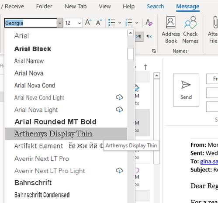
Task: Choose the Arial Narrow font
Action: 66,61
